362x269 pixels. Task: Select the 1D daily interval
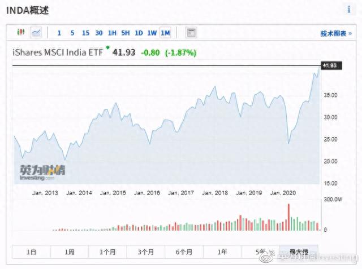coord(139,33)
